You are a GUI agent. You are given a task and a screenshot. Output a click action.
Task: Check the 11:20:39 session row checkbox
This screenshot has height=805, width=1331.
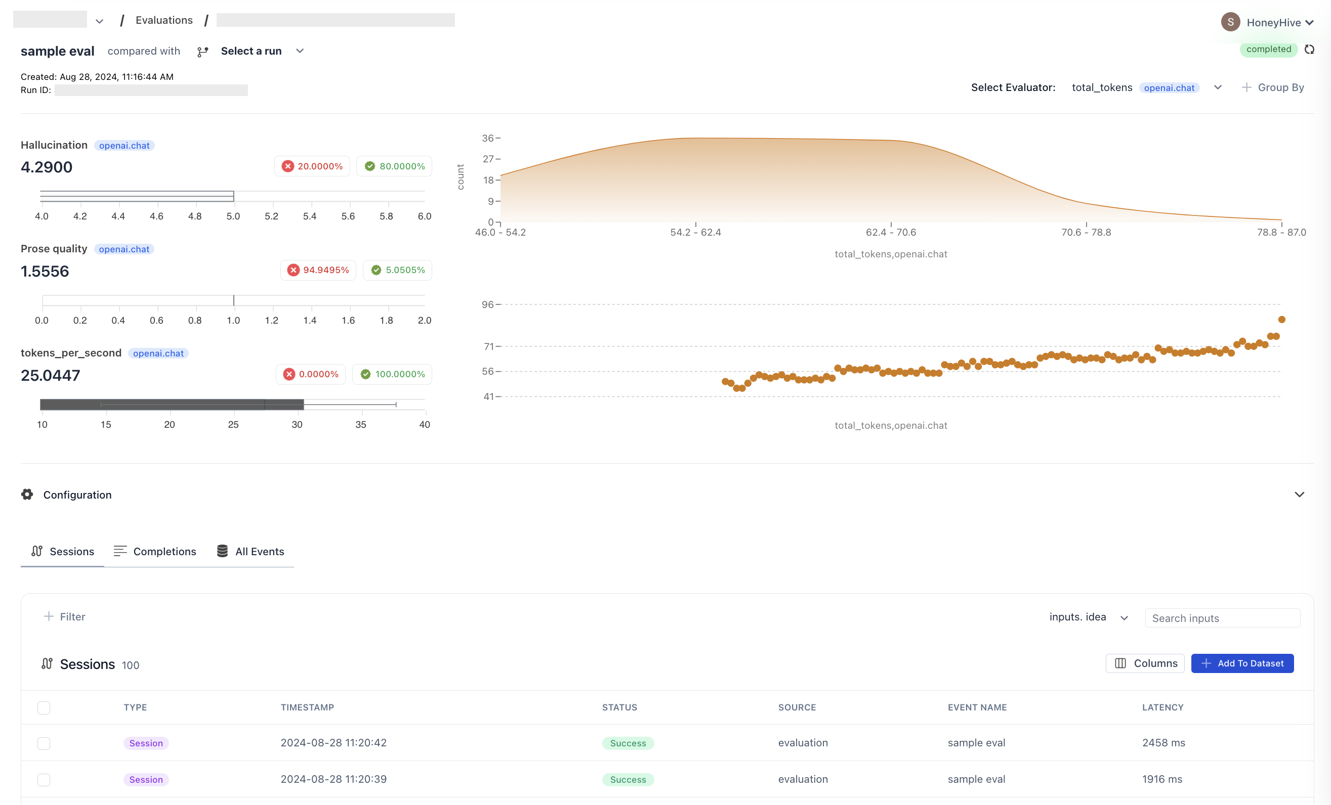point(44,779)
